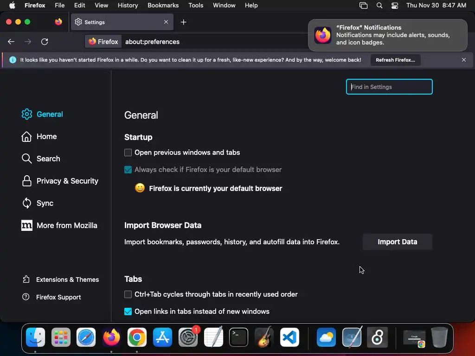Toggle Always check if Firefox is default browser

point(128,170)
